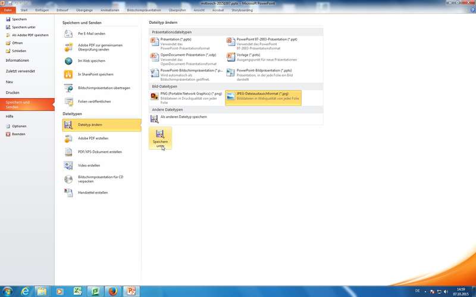The width and height of the screenshot is (476, 297).
Task: Switch to the Überprüfen ribbon tab
Action: (x=177, y=10)
